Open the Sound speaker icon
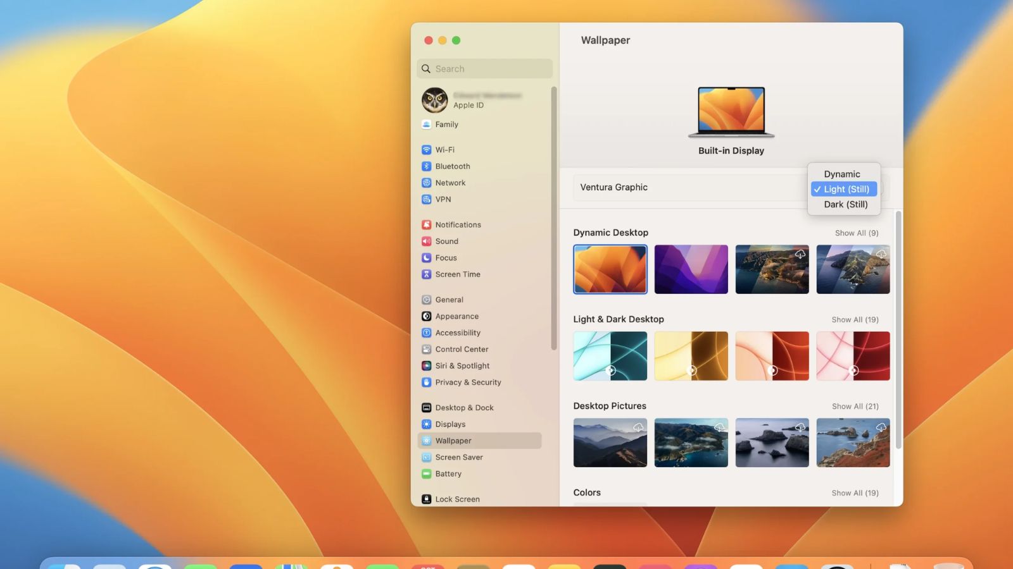 (427, 241)
